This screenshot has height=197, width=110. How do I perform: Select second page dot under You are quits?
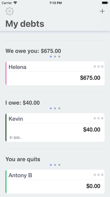pyautogui.click(x=55, y=165)
